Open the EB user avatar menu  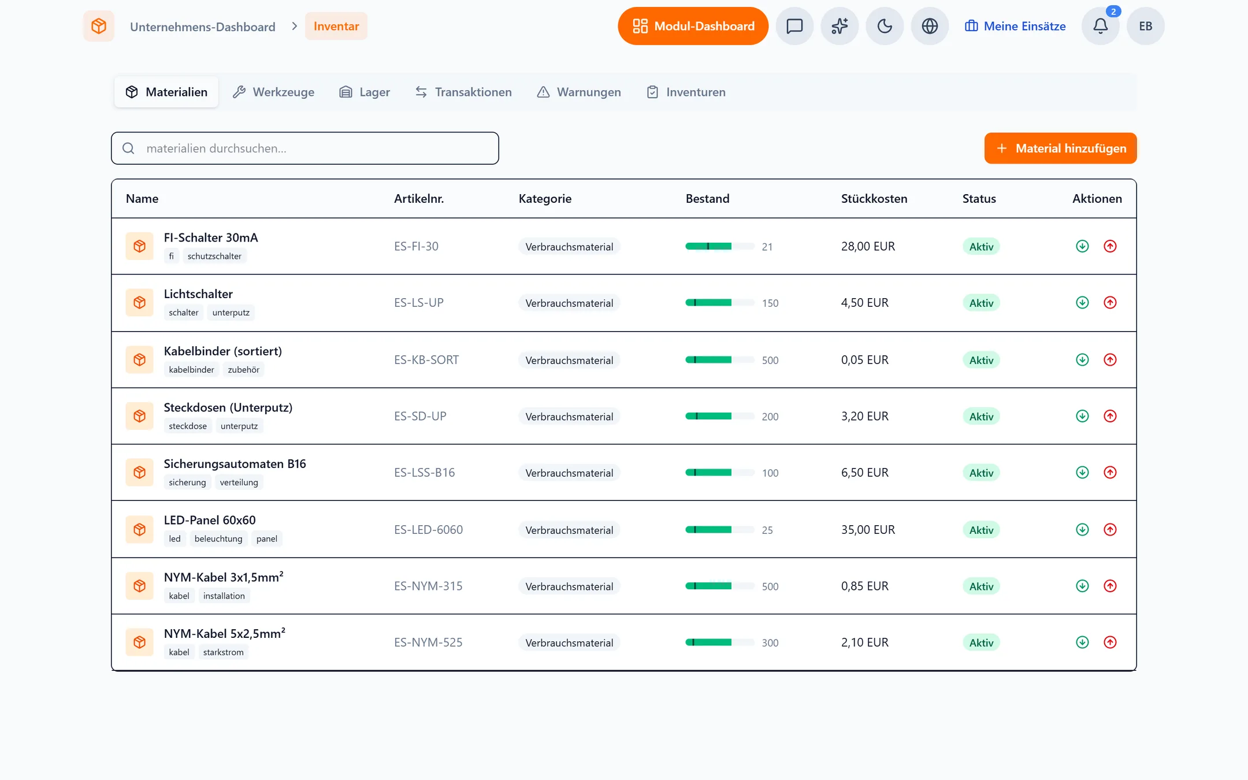(x=1146, y=26)
